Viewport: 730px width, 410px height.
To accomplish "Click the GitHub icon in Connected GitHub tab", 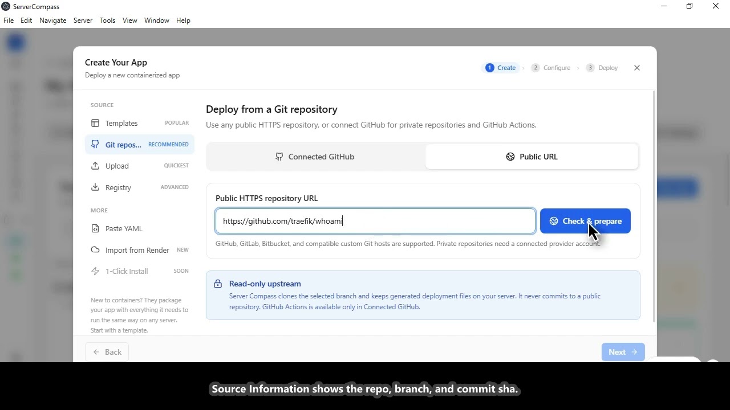I will 279,157.
